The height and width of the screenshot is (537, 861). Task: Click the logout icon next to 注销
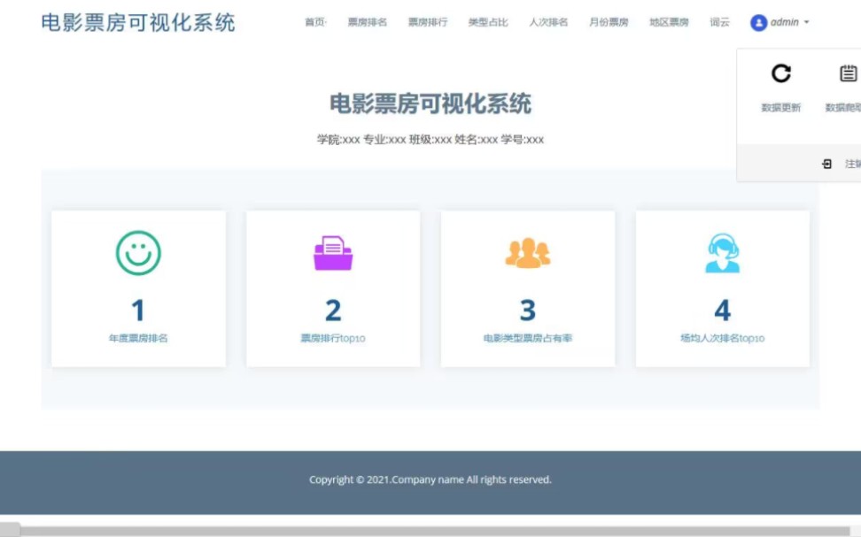point(827,164)
